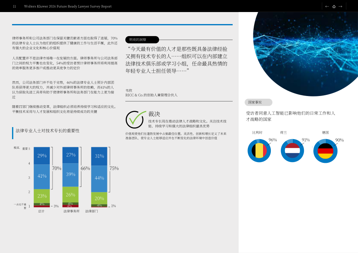Screen dimensions: 358x253
Task: Click page number 11 in header
Action: point(14,6)
